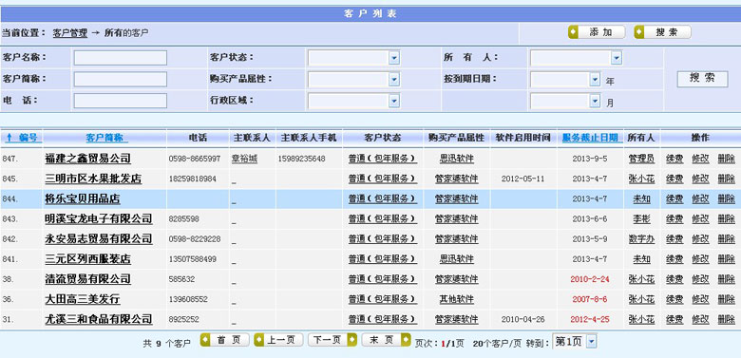Sort by 服务截止日期 column header
Image resolution: width=741 pixels, height=358 pixels.
(x=590, y=138)
